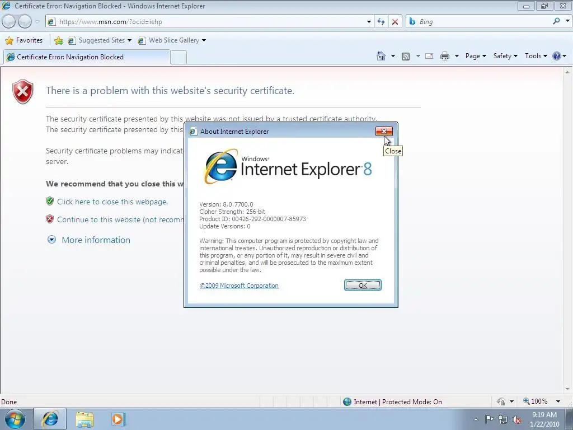The height and width of the screenshot is (430, 573).
Task: Click OK in About Internet Explorer dialog
Action: (363, 285)
